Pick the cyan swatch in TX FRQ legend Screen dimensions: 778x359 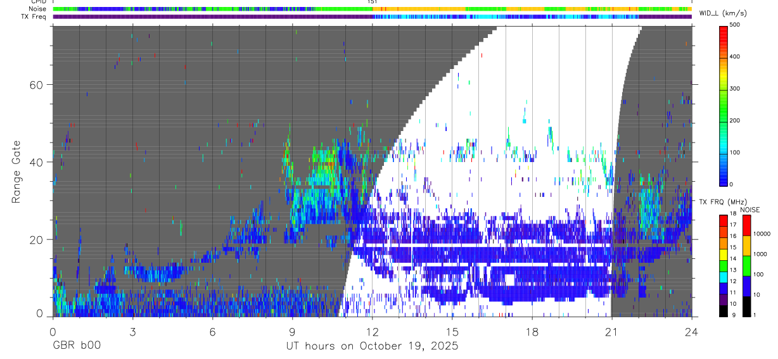(723, 276)
